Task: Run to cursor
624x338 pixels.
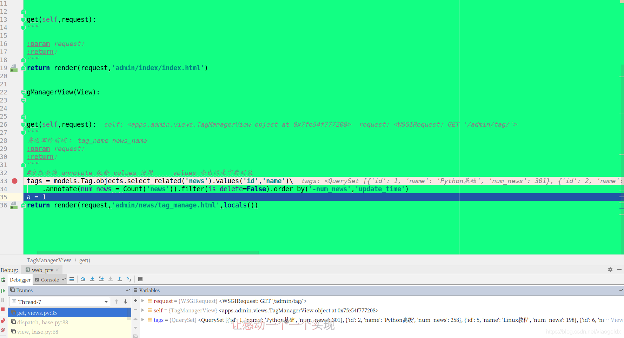Action: pyautogui.click(x=129, y=279)
